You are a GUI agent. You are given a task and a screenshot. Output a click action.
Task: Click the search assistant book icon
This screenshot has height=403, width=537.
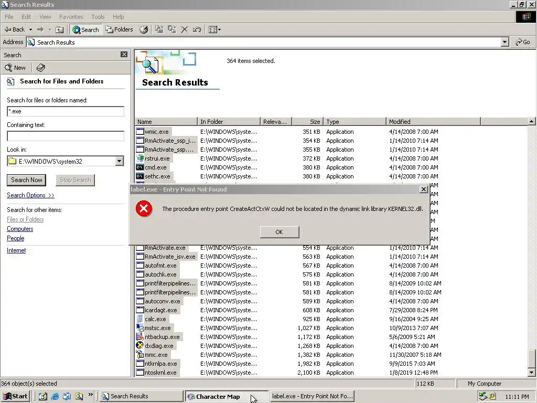[41, 68]
